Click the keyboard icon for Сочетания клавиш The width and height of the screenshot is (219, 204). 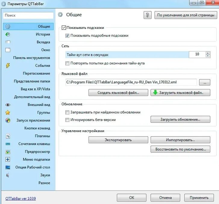coord(8,144)
